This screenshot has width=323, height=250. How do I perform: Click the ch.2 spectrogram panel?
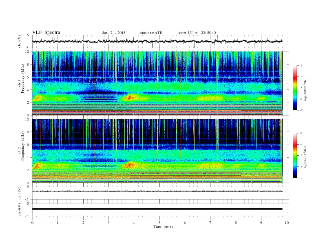[157, 151]
